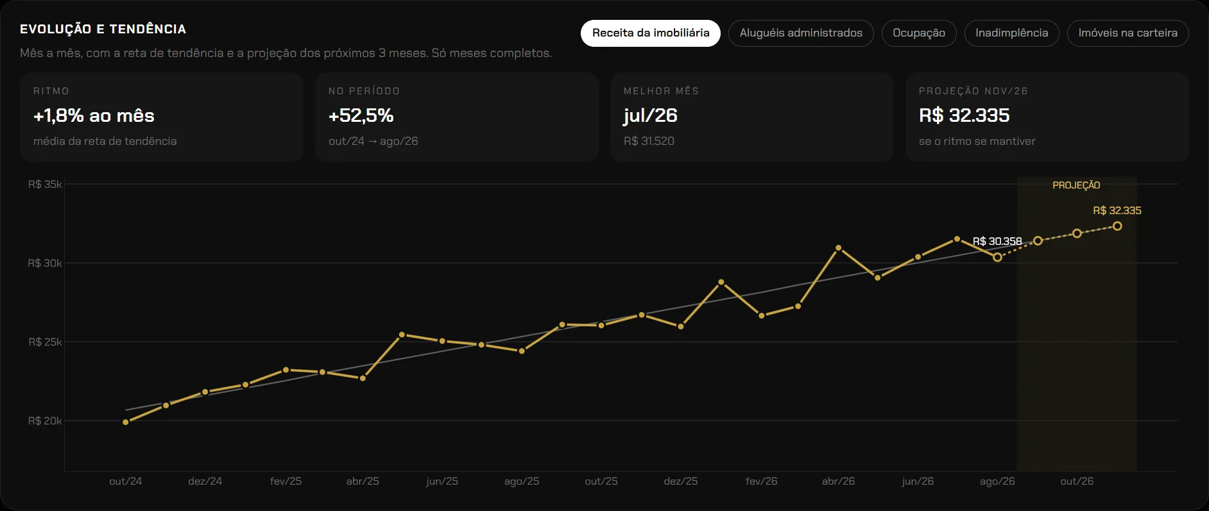Select the first data point at out/24

pos(126,422)
